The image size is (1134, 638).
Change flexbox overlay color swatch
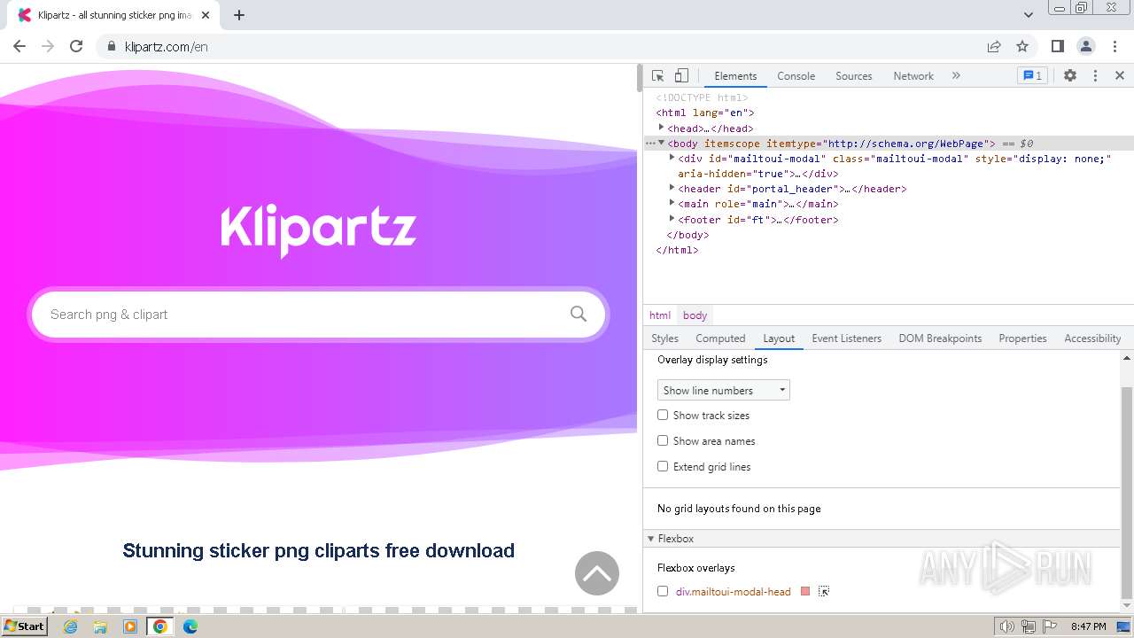(x=805, y=591)
